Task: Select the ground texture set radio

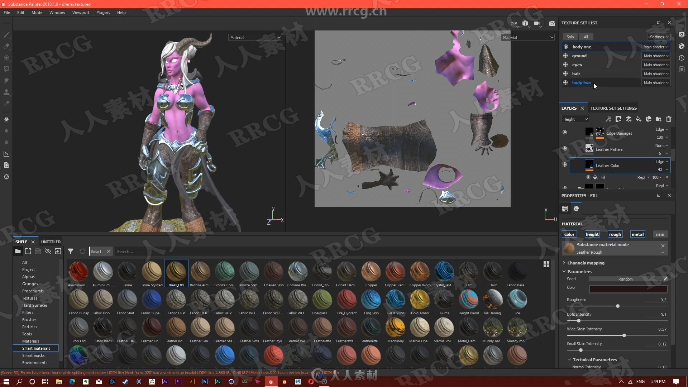Action: coord(565,56)
